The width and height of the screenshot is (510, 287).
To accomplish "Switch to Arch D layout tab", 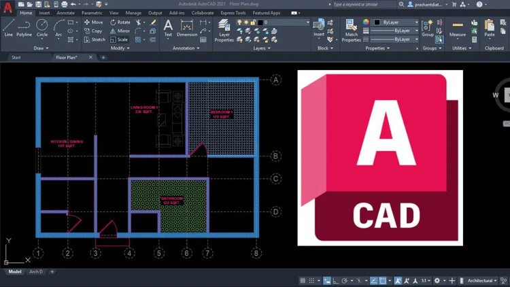I will tap(36, 271).
